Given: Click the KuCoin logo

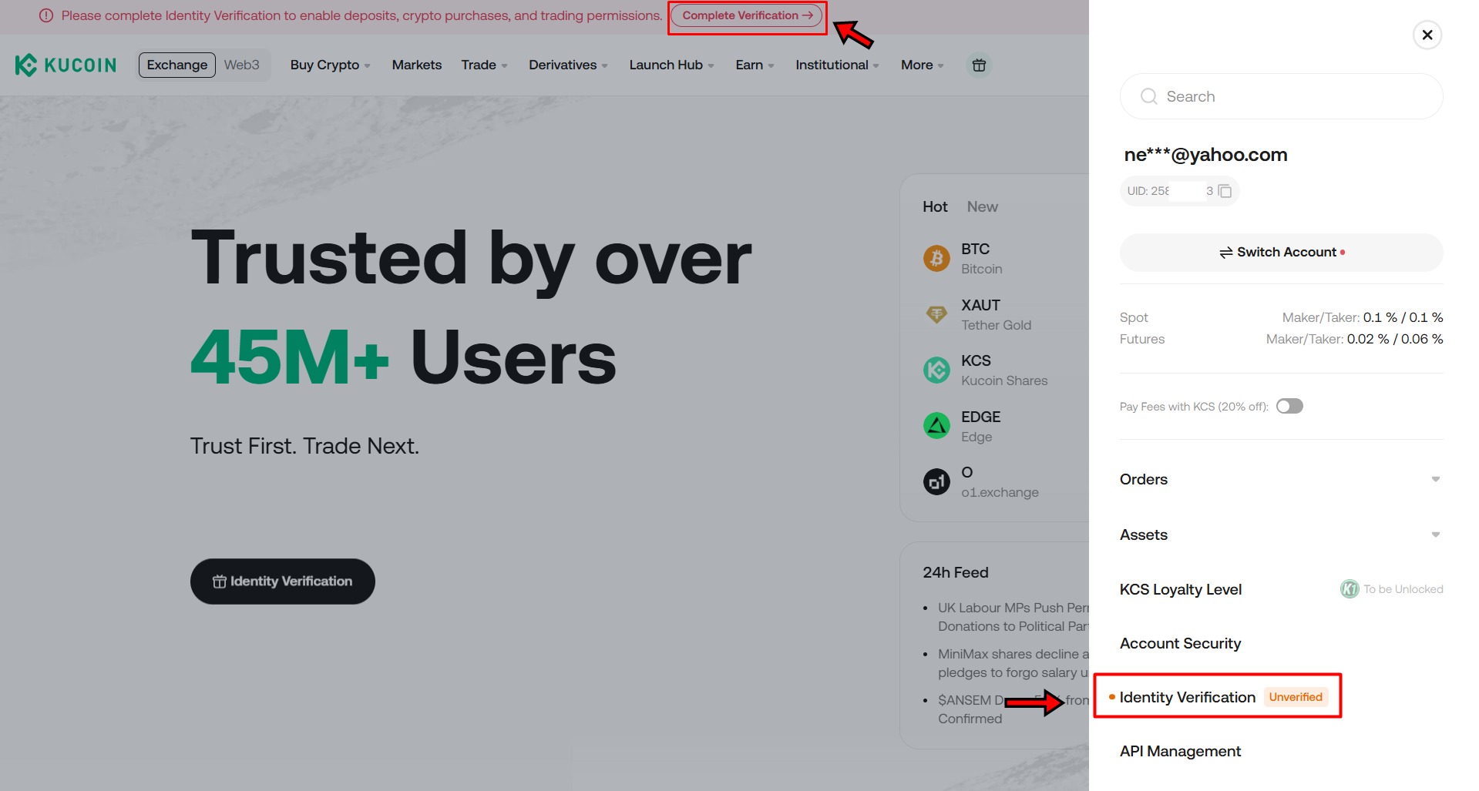Looking at the screenshot, I should [66, 65].
